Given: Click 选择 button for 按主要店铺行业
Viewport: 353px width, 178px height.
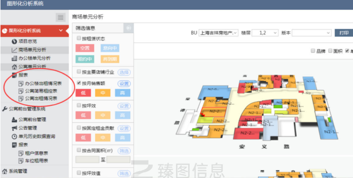Looking at the screenshot, I should (x=124, y=72).
